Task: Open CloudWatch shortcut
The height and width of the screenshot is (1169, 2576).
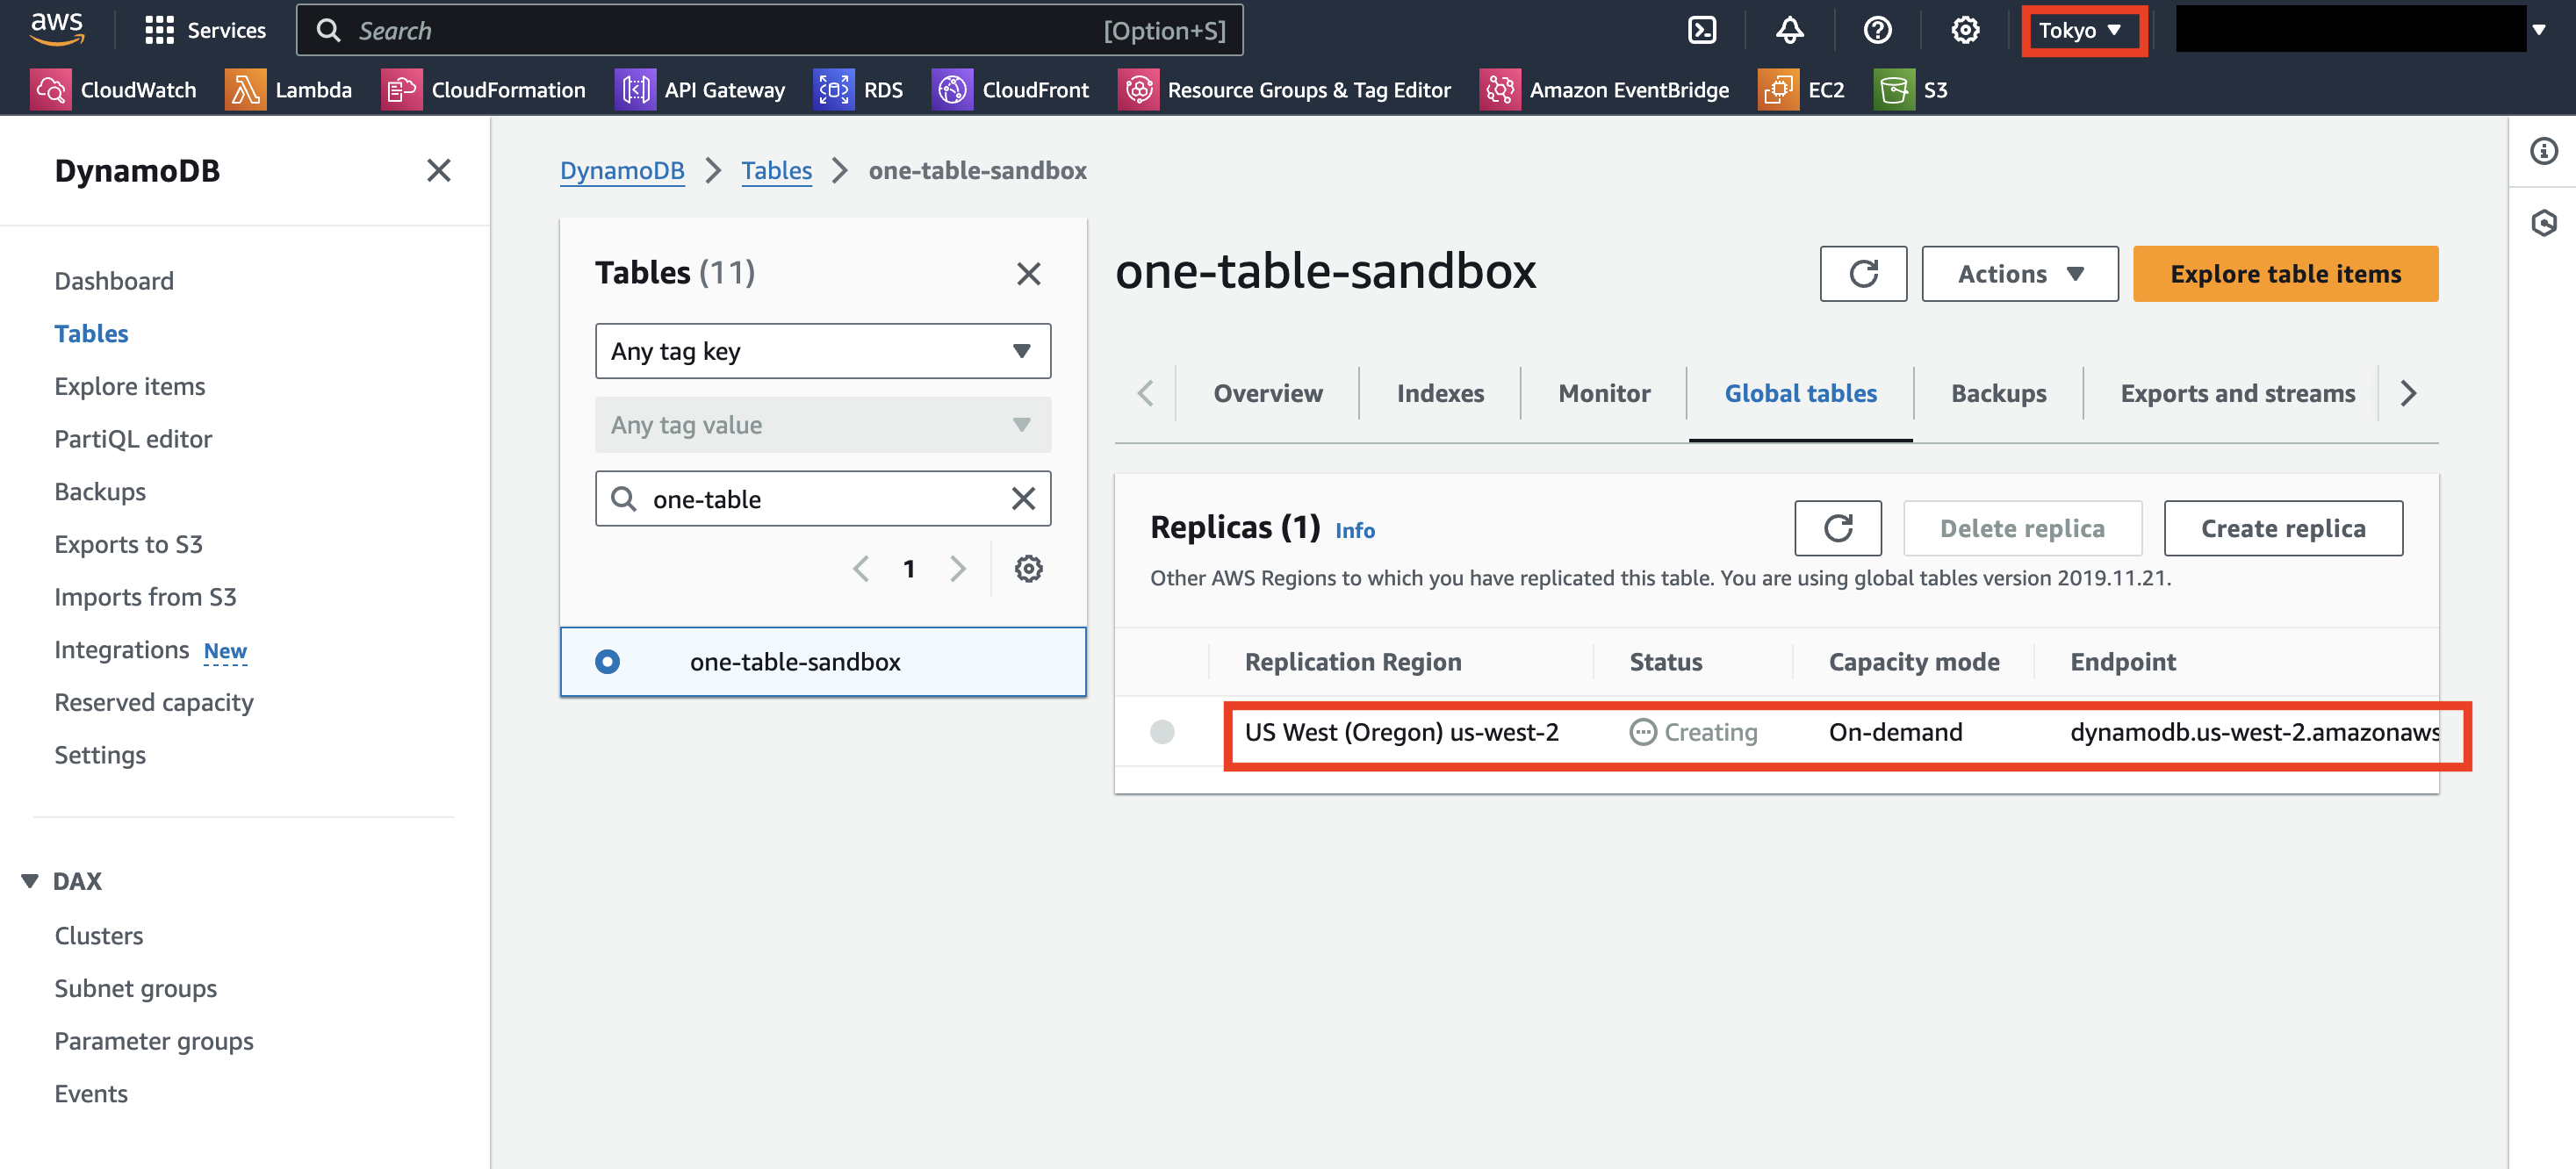Action: pyautogui.click(x=113, y=90)
